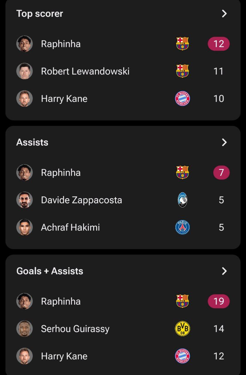This screenshot has width=246, height=375.
Task: Select the Bayern Munich crest in Top scorer
Action: (182, 98)
